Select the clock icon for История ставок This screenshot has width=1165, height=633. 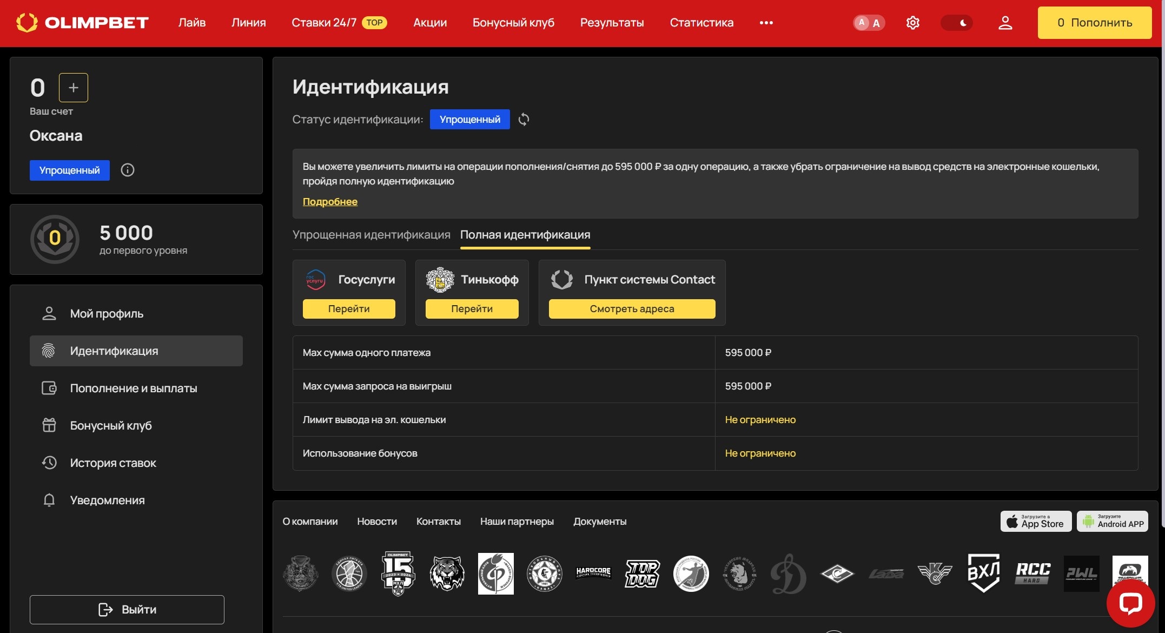pos(49,463)
